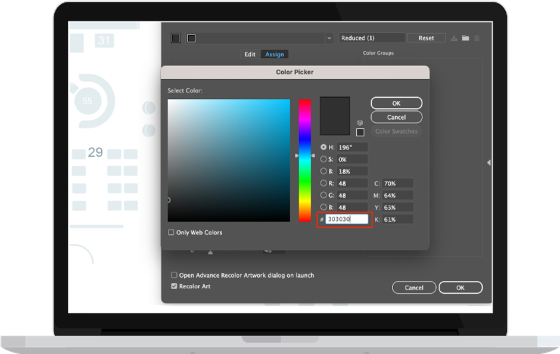Click the delete color group trash icon

pos(477,38)
